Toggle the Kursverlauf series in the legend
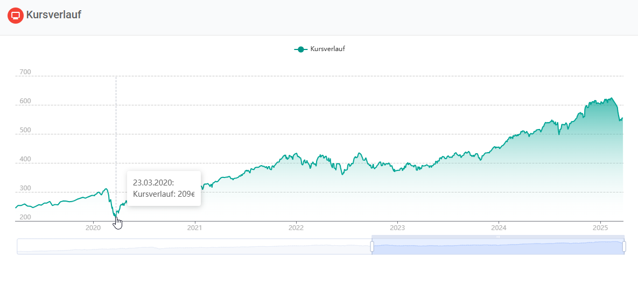 click(319, 49)
